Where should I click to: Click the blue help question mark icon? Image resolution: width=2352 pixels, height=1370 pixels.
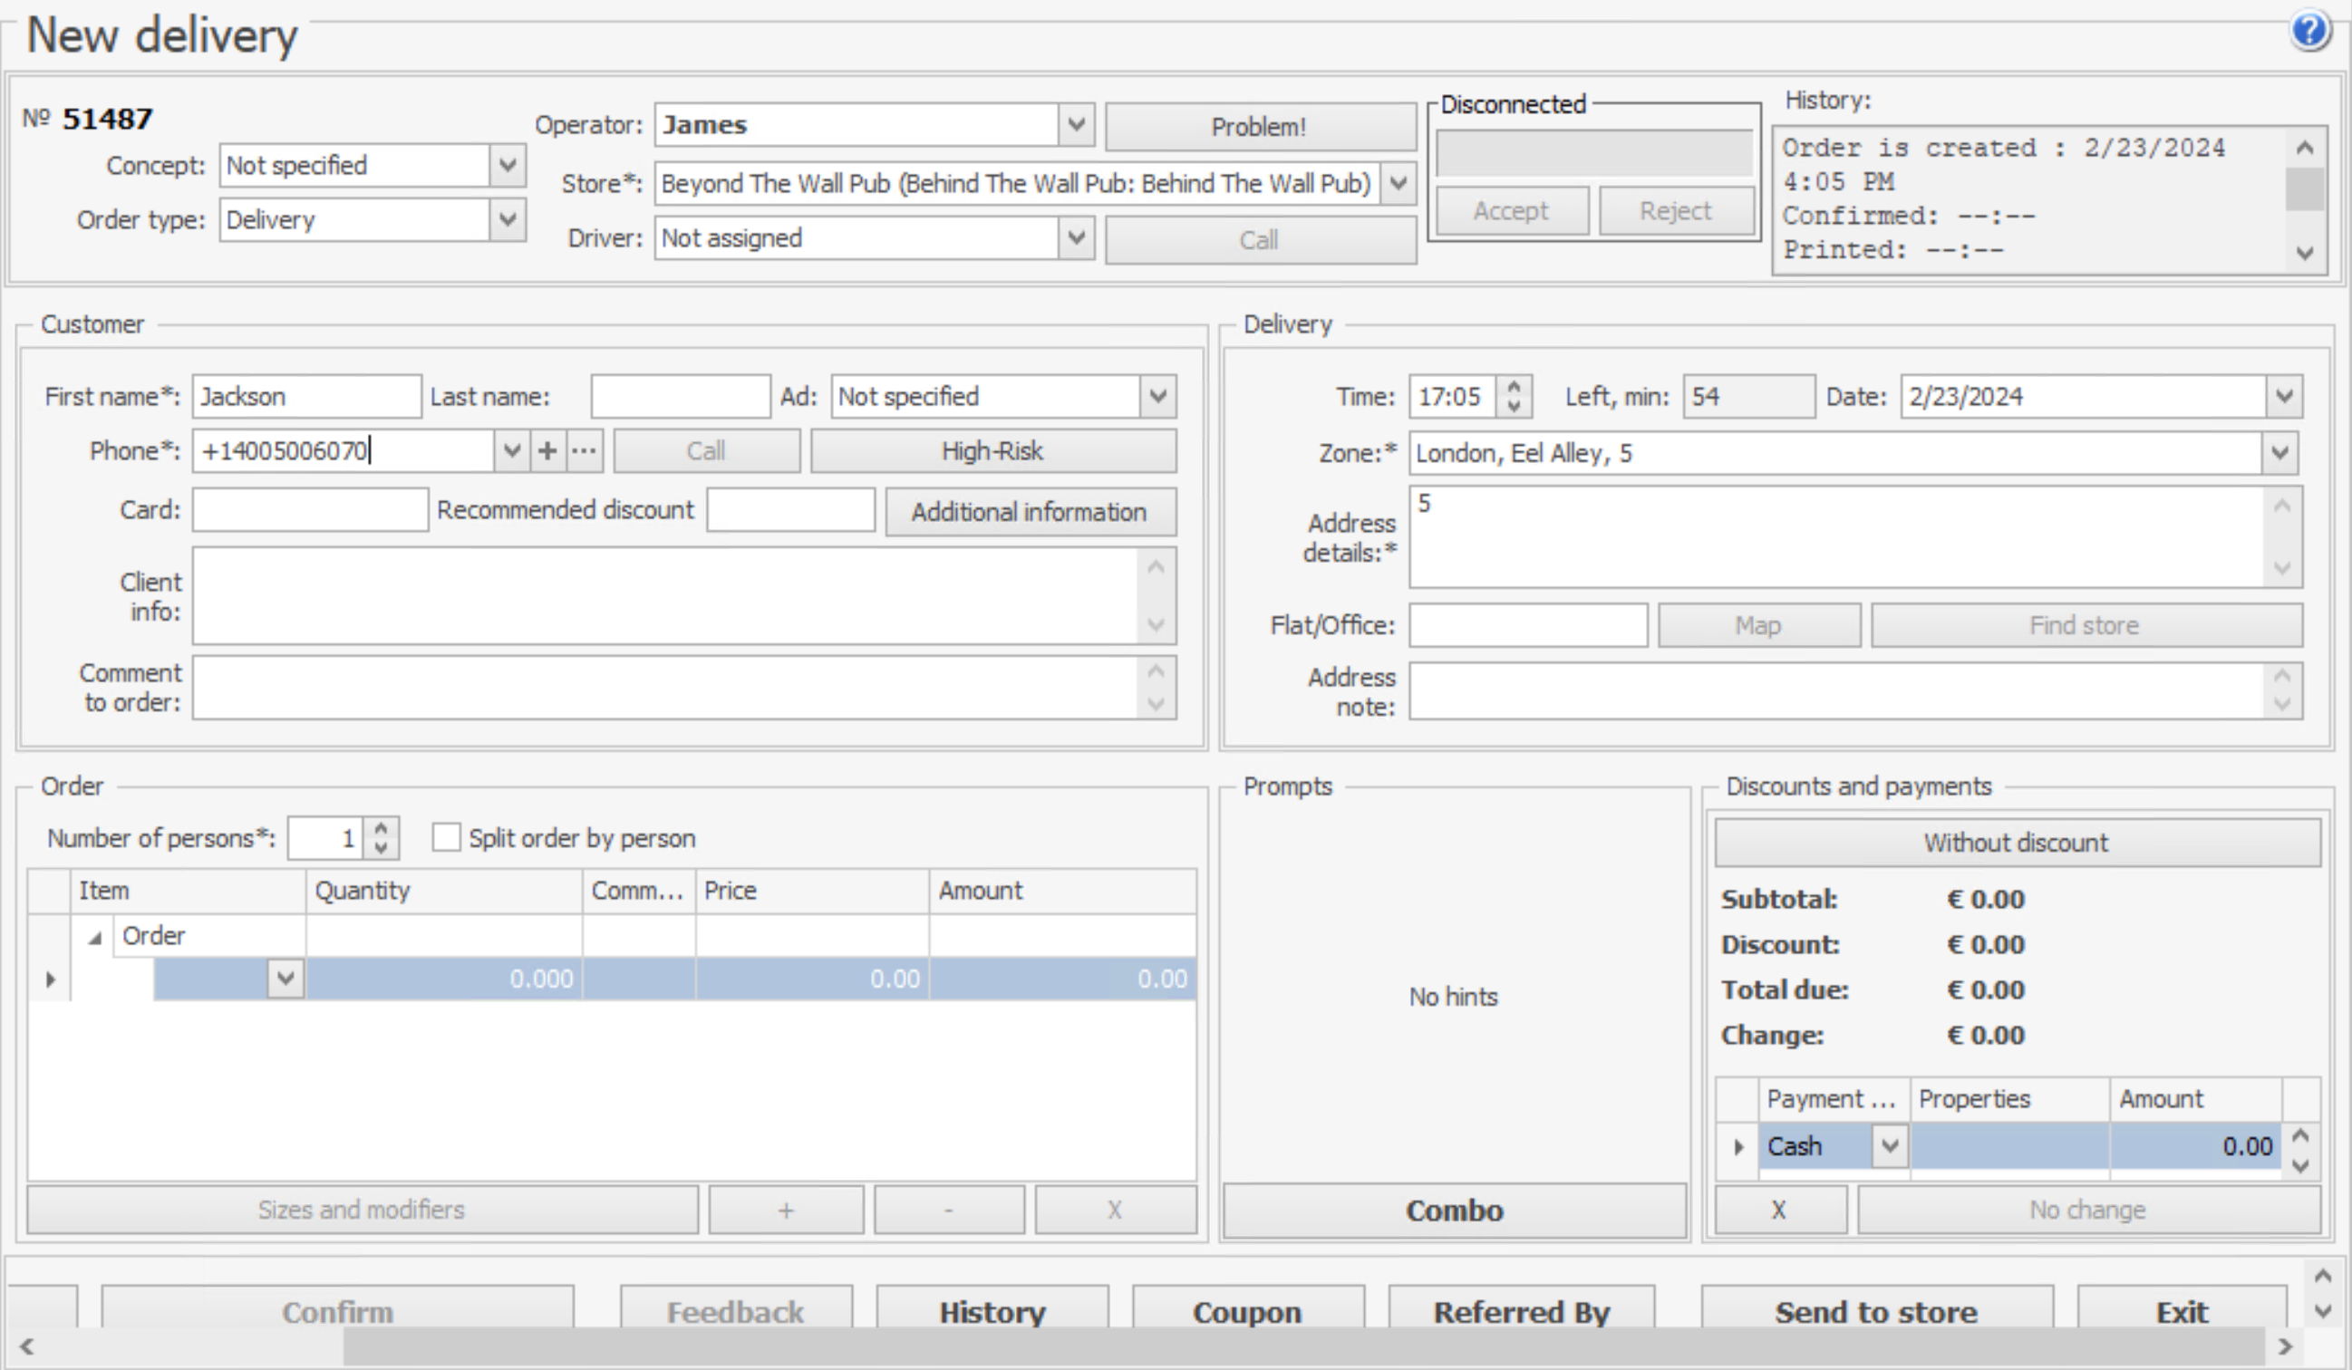(2310, 31)
